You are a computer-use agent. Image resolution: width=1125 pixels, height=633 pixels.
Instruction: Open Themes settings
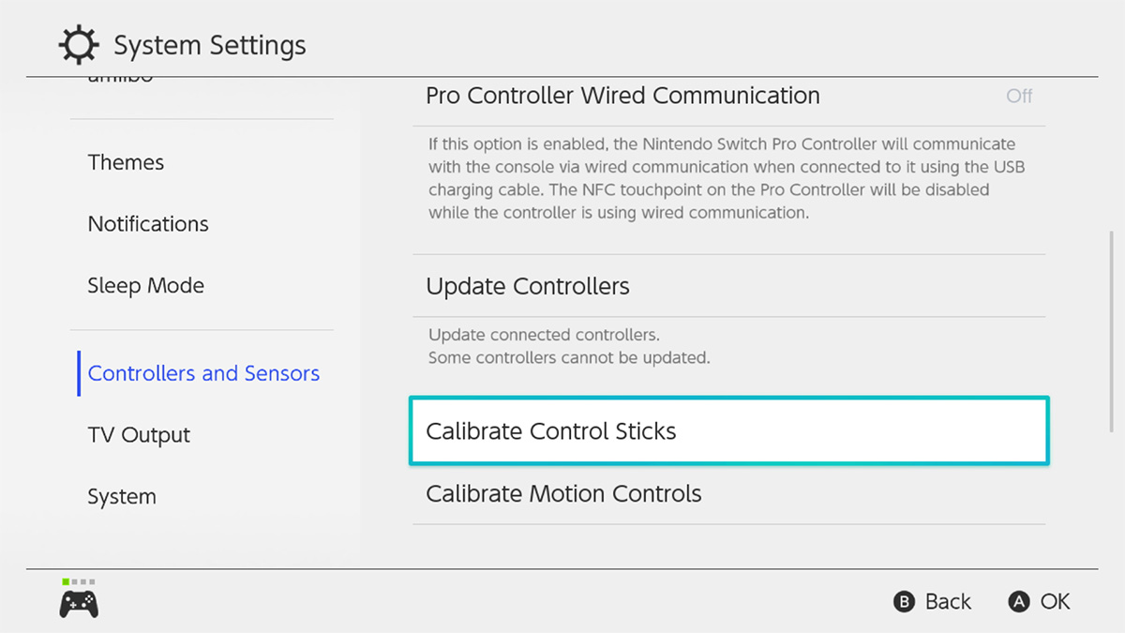[126, 162]
